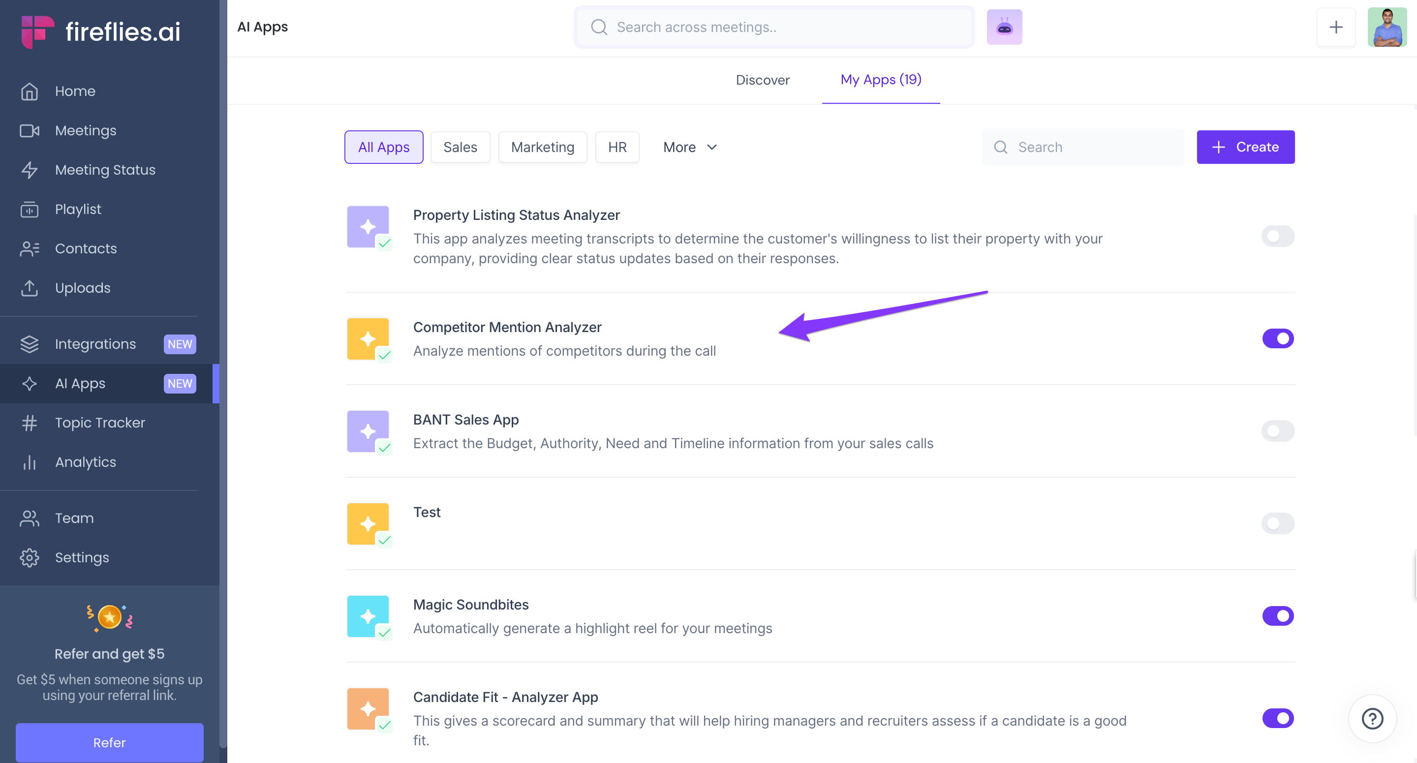
Task: Click the Playlist sidebar icon
Action: (29, 210)
